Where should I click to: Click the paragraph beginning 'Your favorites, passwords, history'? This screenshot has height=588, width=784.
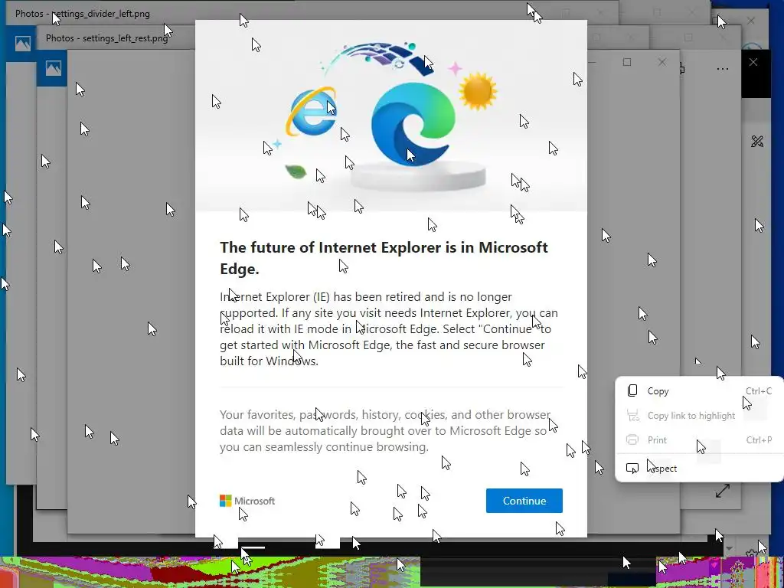pos(385,430)
